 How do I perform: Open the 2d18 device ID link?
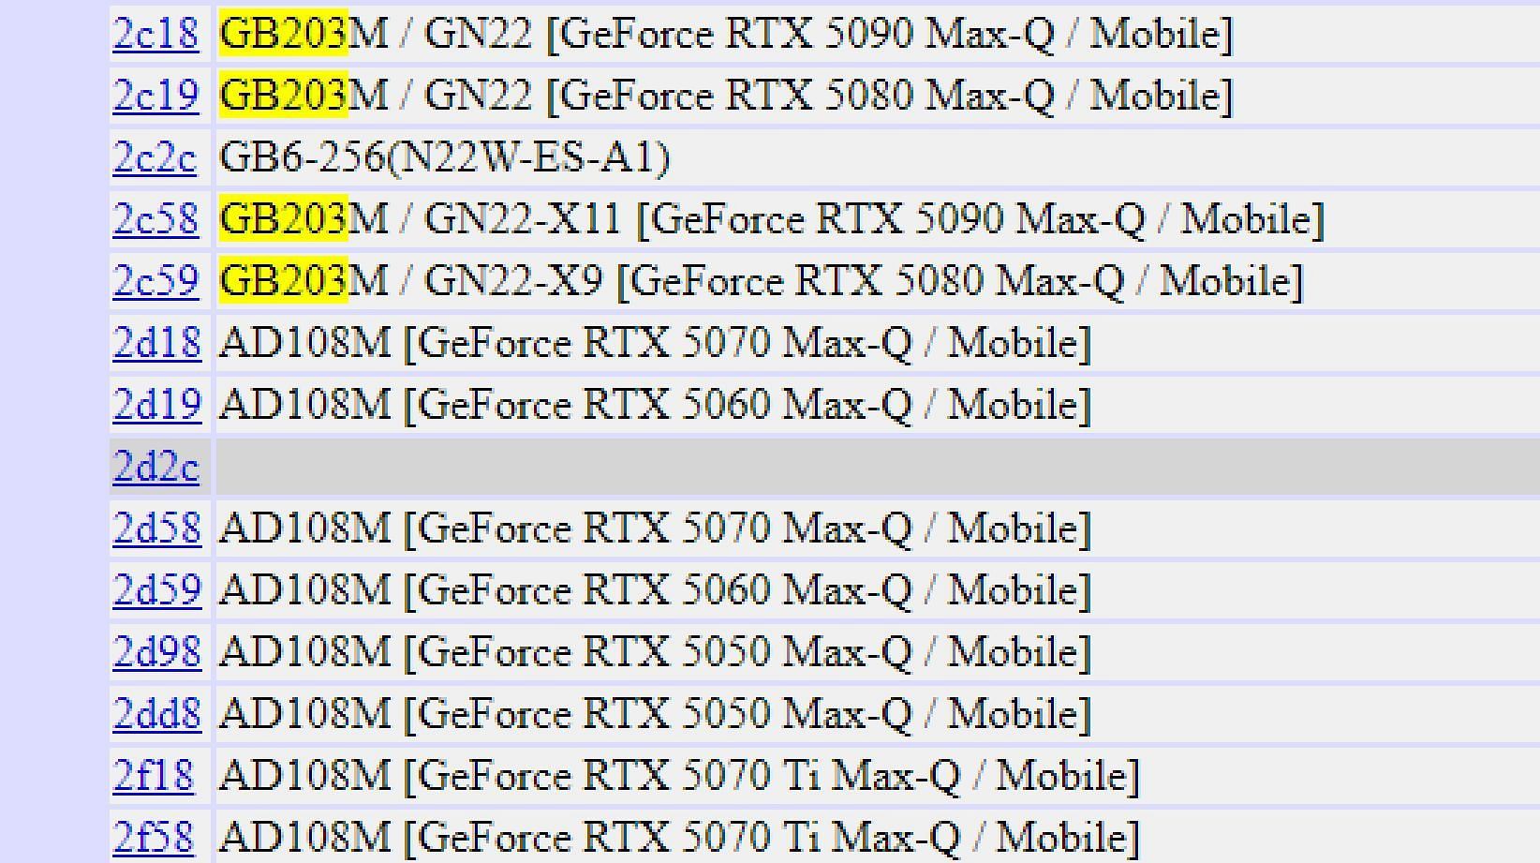click(x=156, y=344)
